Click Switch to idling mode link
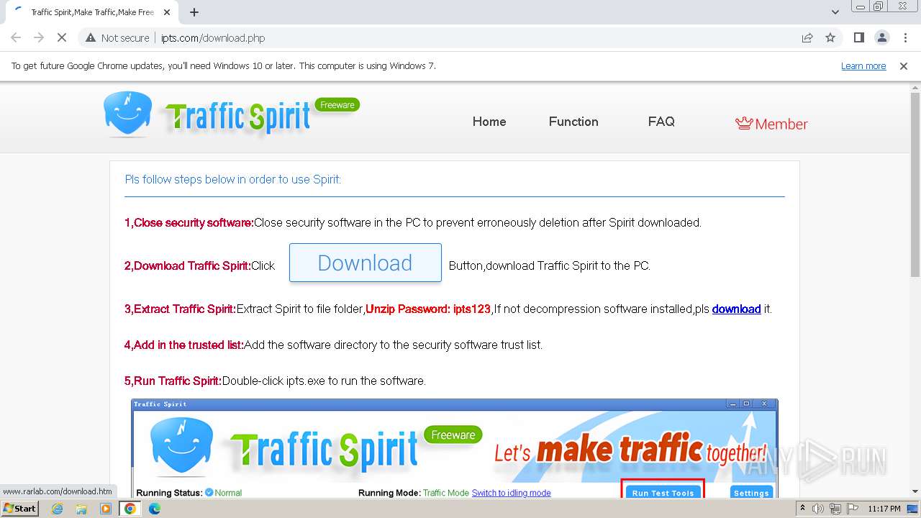The width and height of the screenshot is (921, 518). tap(511, 493)
